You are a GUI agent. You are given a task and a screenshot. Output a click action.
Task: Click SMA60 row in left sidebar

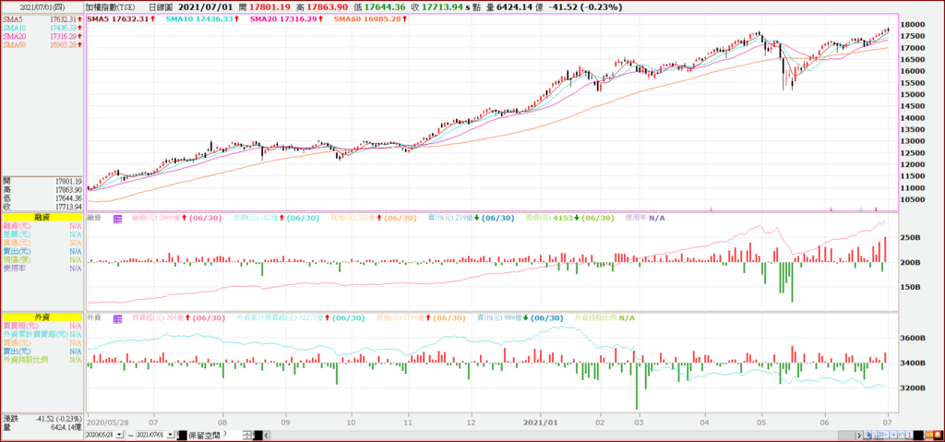(x=42, y=44)
